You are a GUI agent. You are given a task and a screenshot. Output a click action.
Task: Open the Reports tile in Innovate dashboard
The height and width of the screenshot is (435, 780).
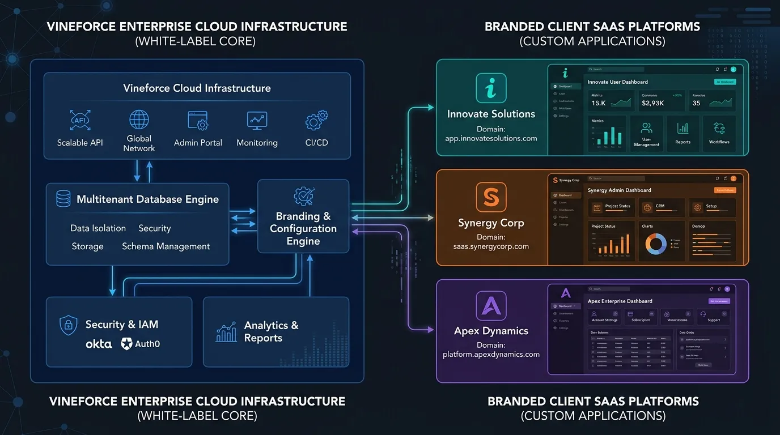(x=682, y=134)
